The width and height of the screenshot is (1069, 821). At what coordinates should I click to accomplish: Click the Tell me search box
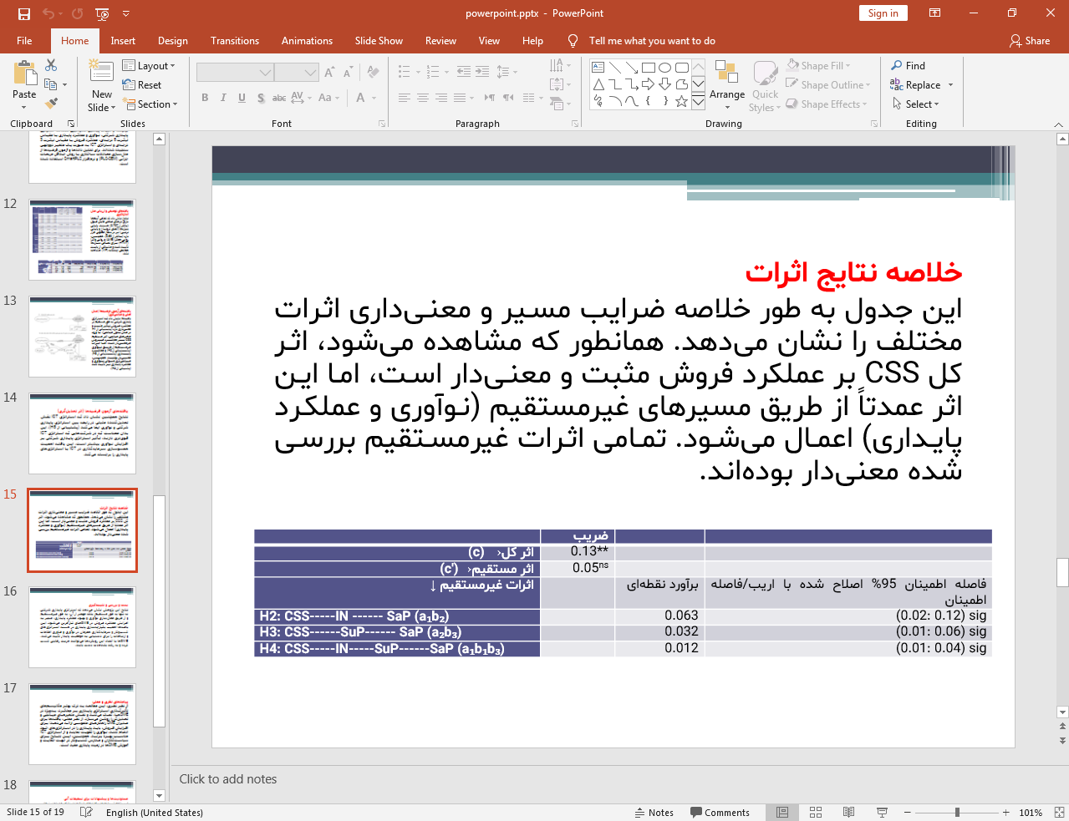point(652,41)
